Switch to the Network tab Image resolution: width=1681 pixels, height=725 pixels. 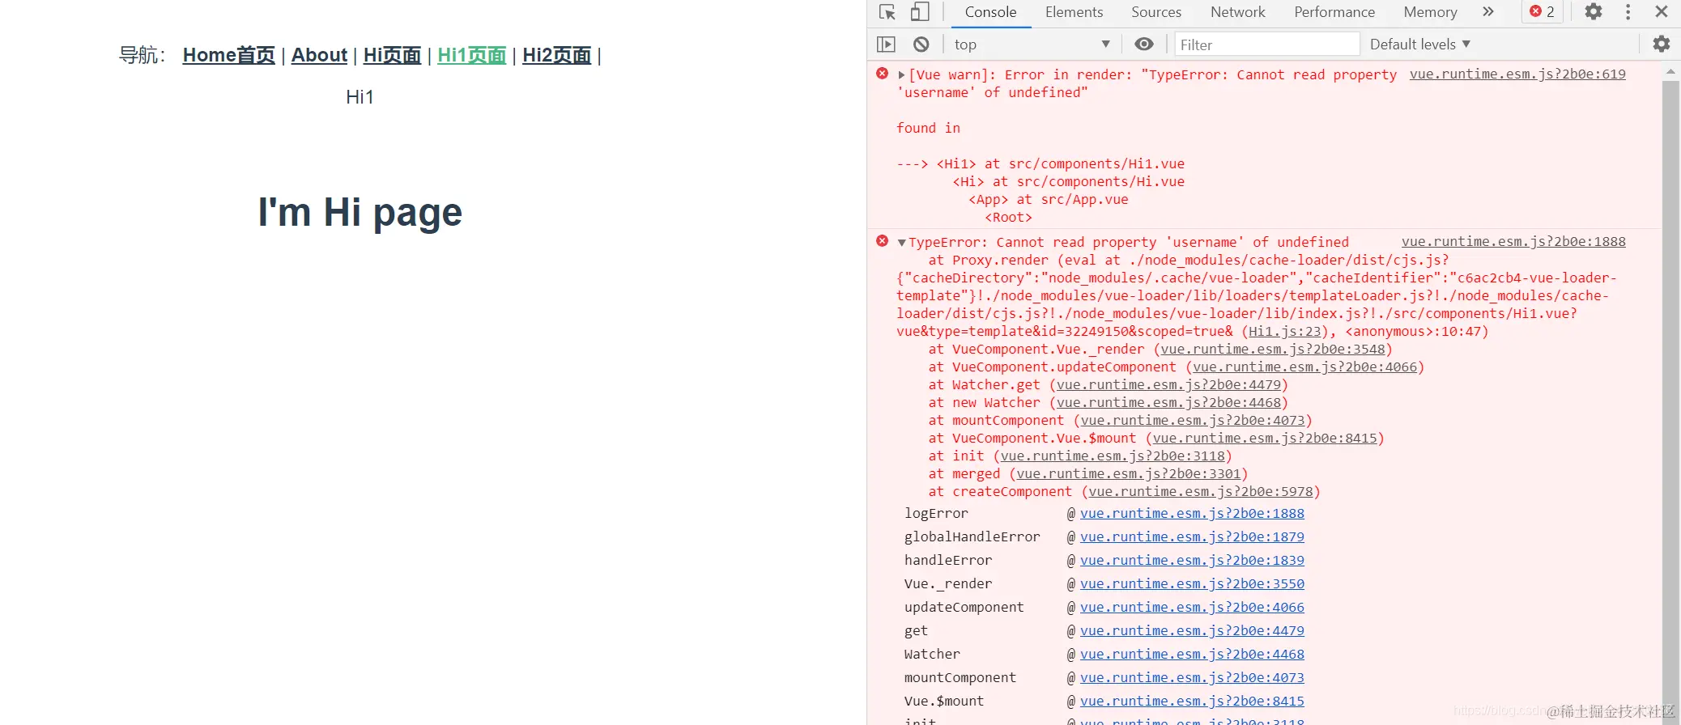pyautogui.click(x=1237, y=12)
